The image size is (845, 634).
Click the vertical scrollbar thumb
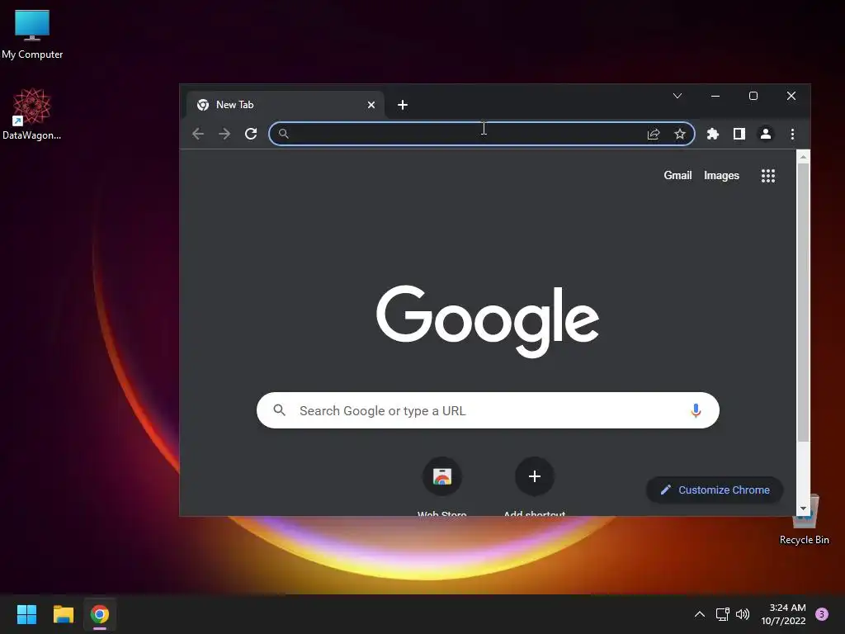point(803,302)
